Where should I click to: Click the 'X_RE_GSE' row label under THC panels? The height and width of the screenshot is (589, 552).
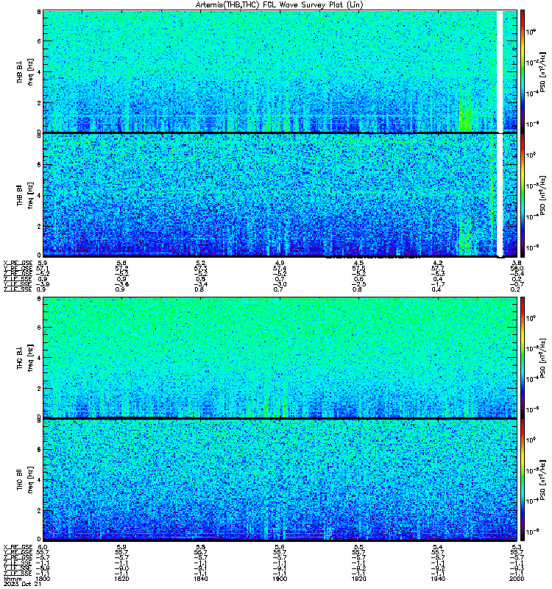tap(18, 547)
